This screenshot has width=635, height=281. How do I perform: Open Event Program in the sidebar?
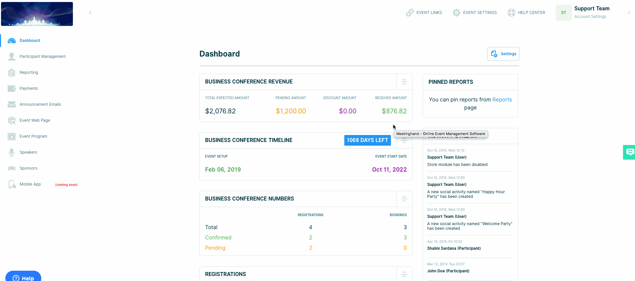click(33, 136)
